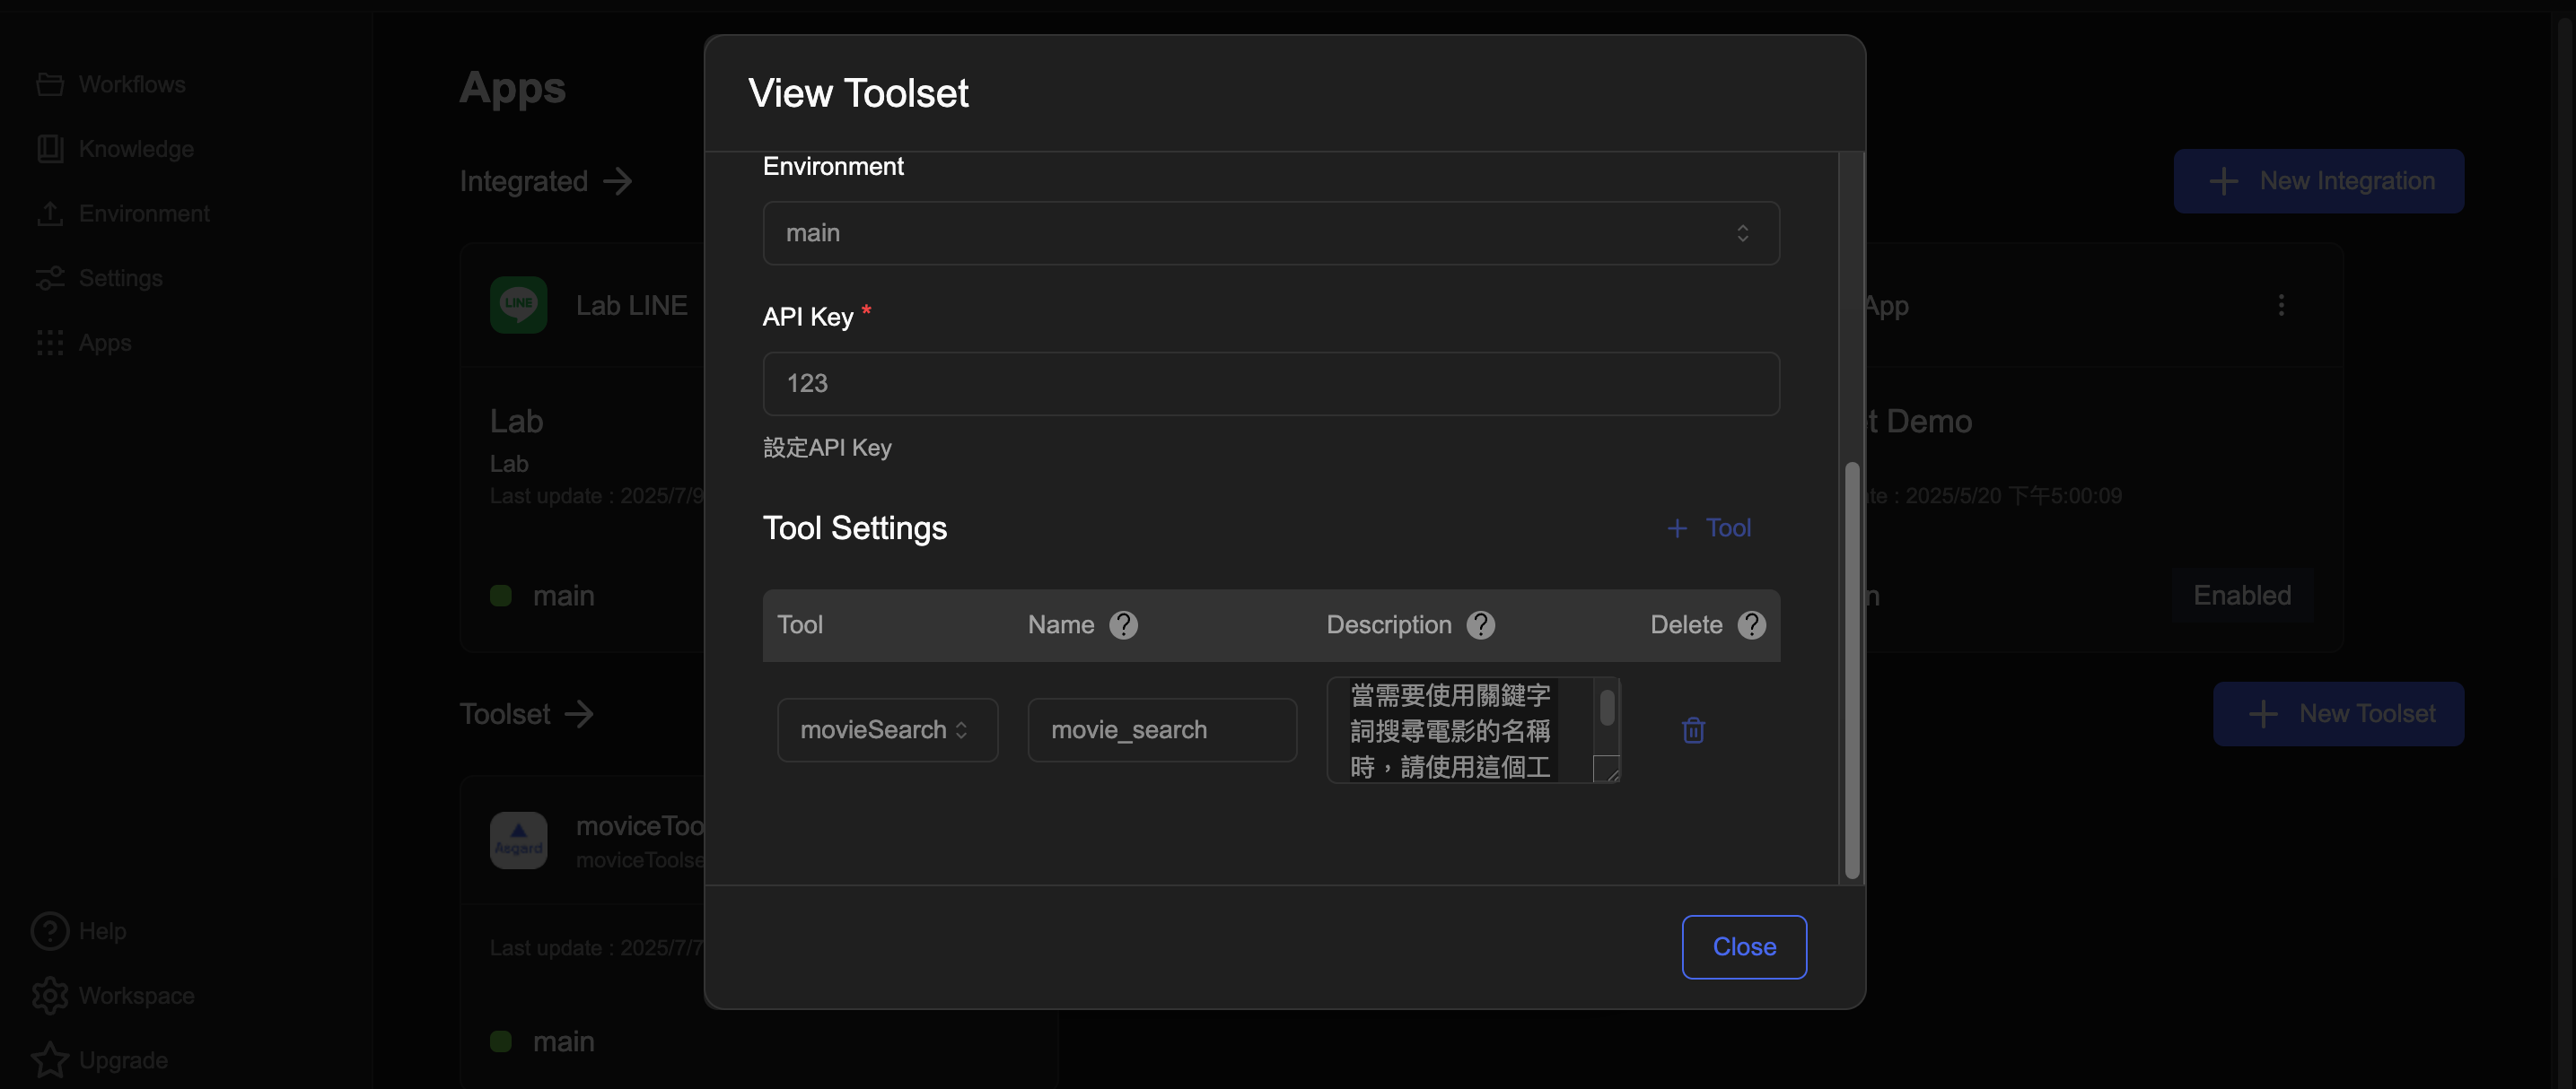Go to Knowledge in the sidebar
Viewport: 2576px width, 1089px height.
tap(135, 149)
